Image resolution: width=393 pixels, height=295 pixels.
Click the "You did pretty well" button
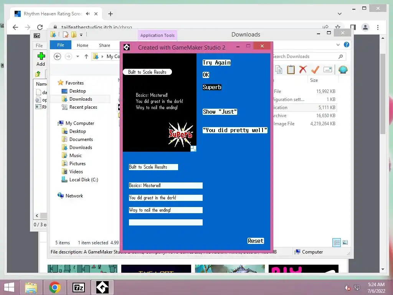pos(235,130)
